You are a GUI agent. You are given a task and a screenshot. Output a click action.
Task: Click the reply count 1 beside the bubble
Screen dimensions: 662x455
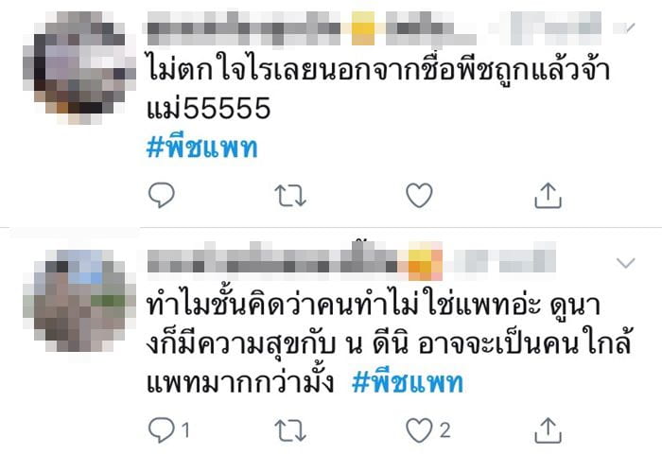[x=185, y=430]
